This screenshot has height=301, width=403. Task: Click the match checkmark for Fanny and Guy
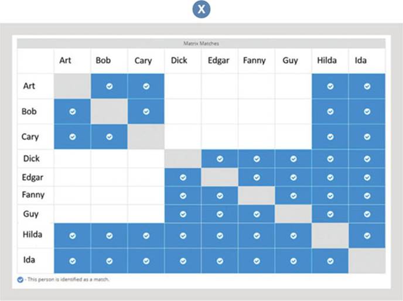pos(293,196)
